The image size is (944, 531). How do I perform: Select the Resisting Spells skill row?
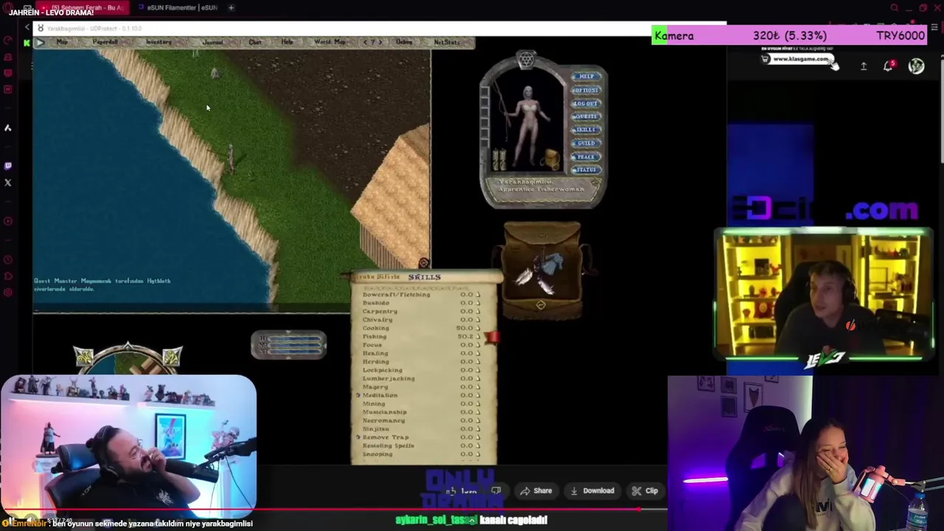(x=420, y=445)
